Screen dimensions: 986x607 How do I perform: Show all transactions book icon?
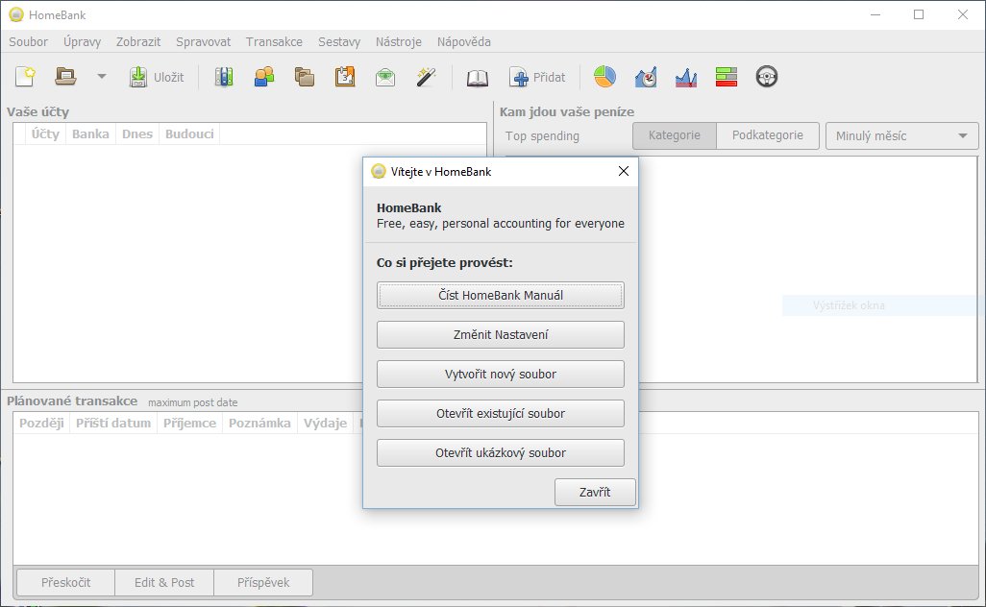[x=478, y=77]
